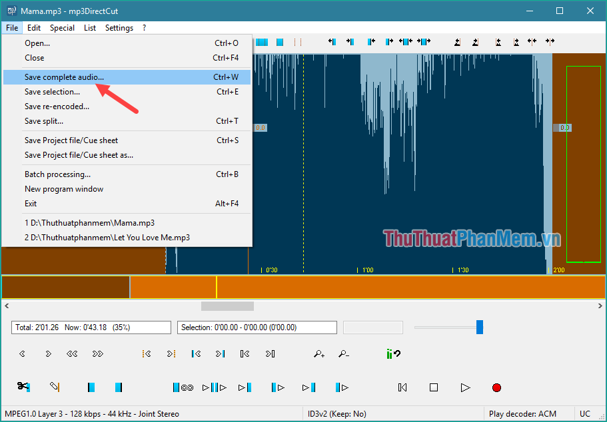
Task: Play the audio track
Action: [465, 387]
